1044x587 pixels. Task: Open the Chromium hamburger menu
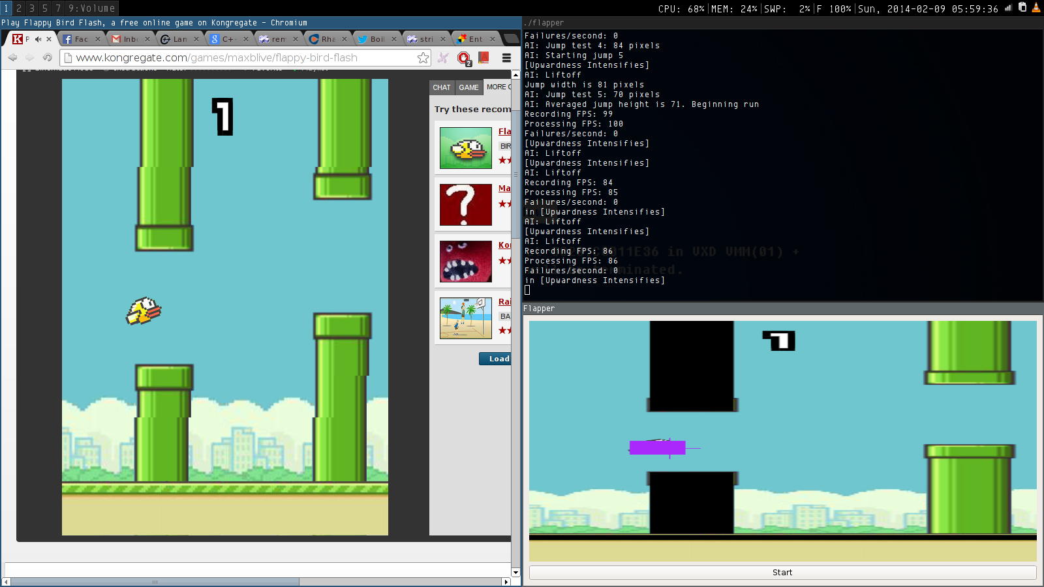pyautogui.click(x=506, y=58)
